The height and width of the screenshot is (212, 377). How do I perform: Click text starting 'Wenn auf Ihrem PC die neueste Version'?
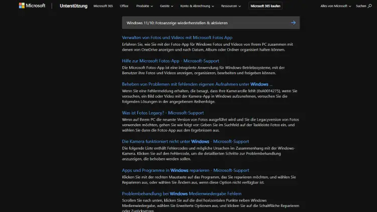211,125
